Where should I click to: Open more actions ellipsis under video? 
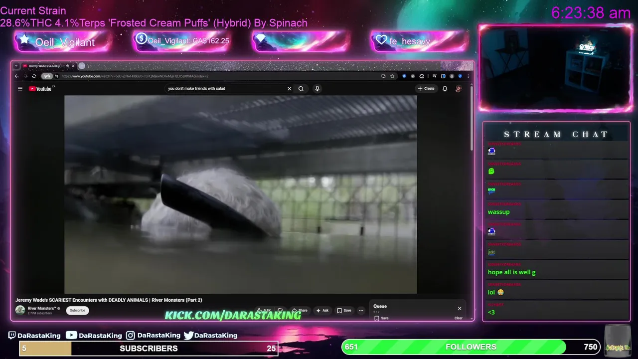tap(361, 311)
